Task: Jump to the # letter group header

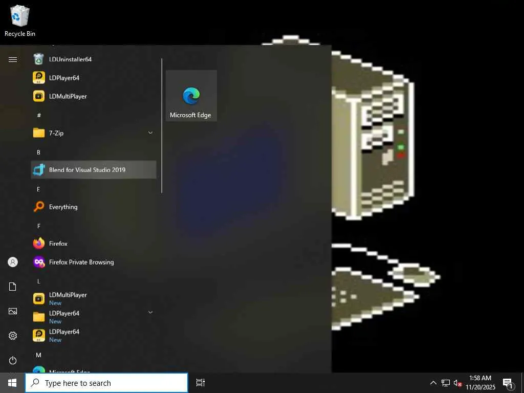Action: tap(39, 115)
